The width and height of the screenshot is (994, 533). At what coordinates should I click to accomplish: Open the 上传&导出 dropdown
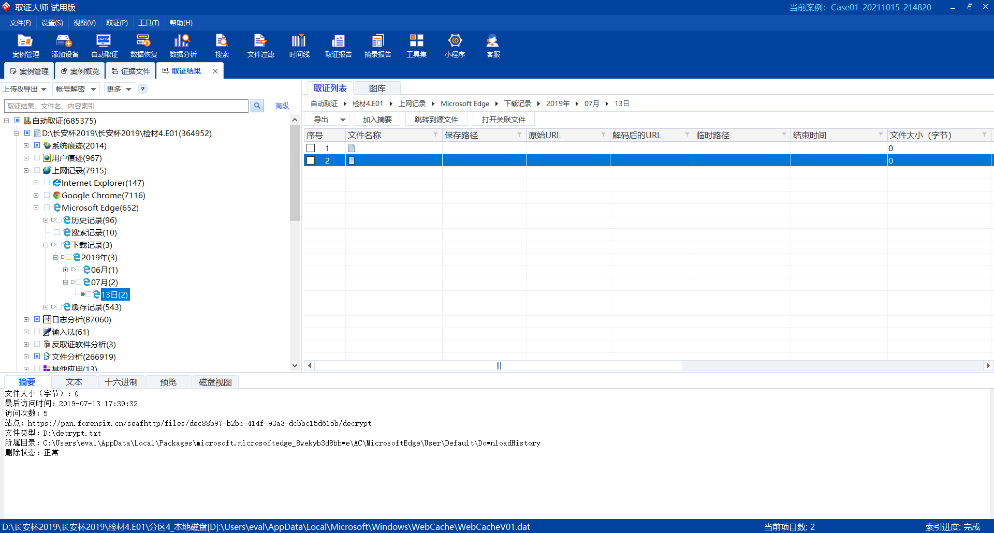pos(25,89)
